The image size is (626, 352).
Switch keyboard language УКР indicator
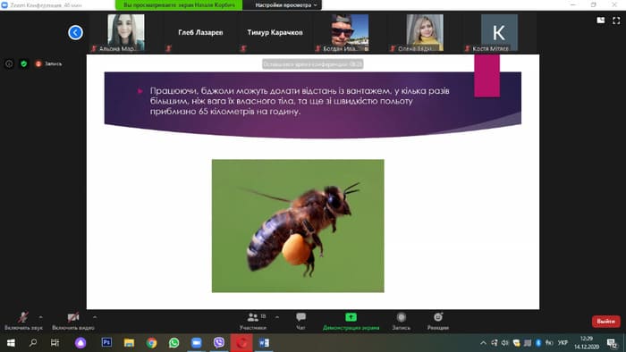coord(563,343)
